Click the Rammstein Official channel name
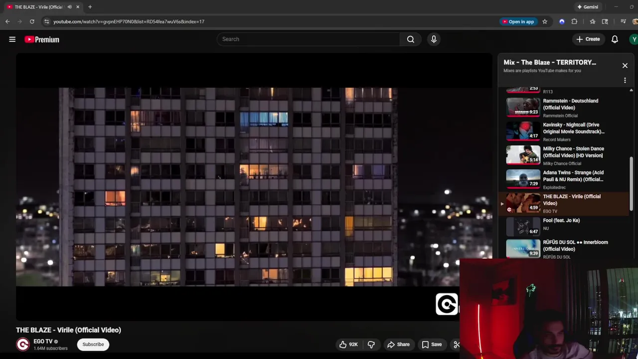 coord(560,116)
